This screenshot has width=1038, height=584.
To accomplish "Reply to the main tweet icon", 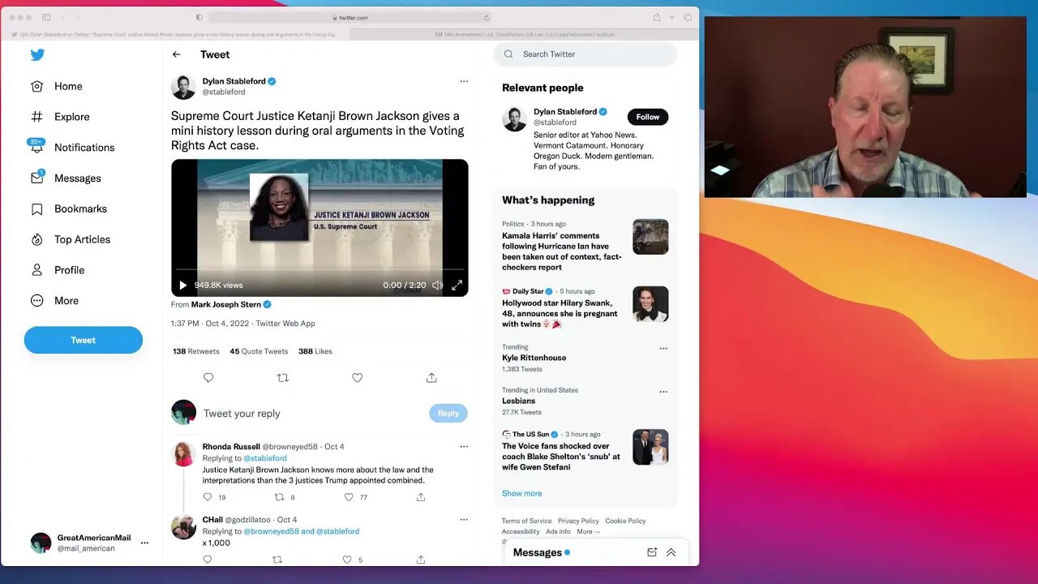I will (x=208, y=378).
